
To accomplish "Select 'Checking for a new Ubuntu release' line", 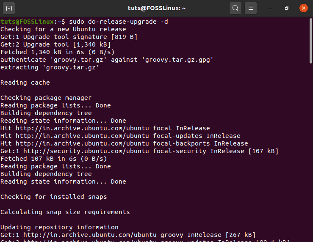I will pyautogui.click(x=63, y=29).
